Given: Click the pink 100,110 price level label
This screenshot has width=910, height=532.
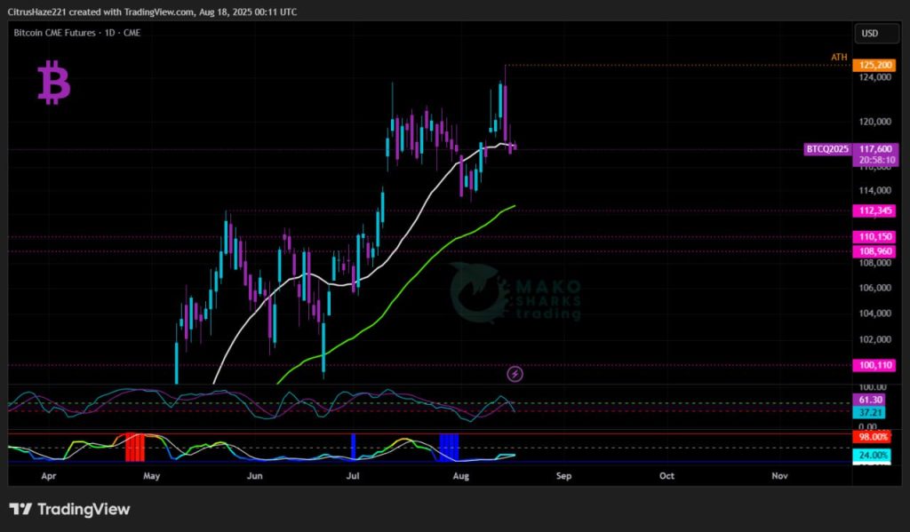Looking at the screenshot, I should [871, 365].
